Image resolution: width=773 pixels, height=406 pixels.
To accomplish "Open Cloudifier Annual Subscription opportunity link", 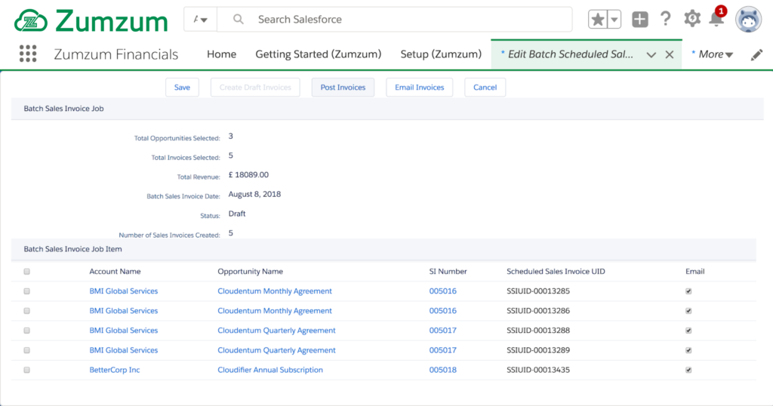I will pos(270,370).
